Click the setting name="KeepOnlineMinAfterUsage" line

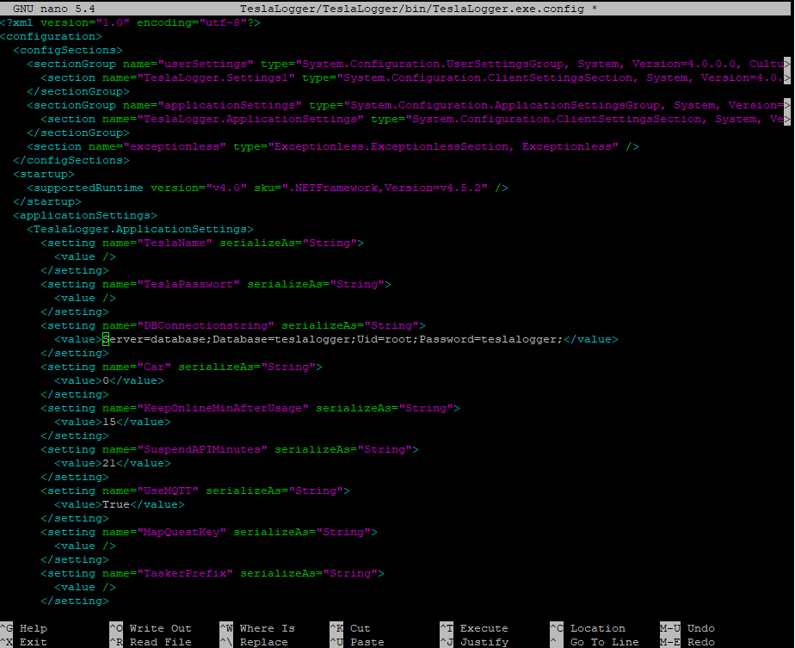pyautogui.click(x=250, y=408)
